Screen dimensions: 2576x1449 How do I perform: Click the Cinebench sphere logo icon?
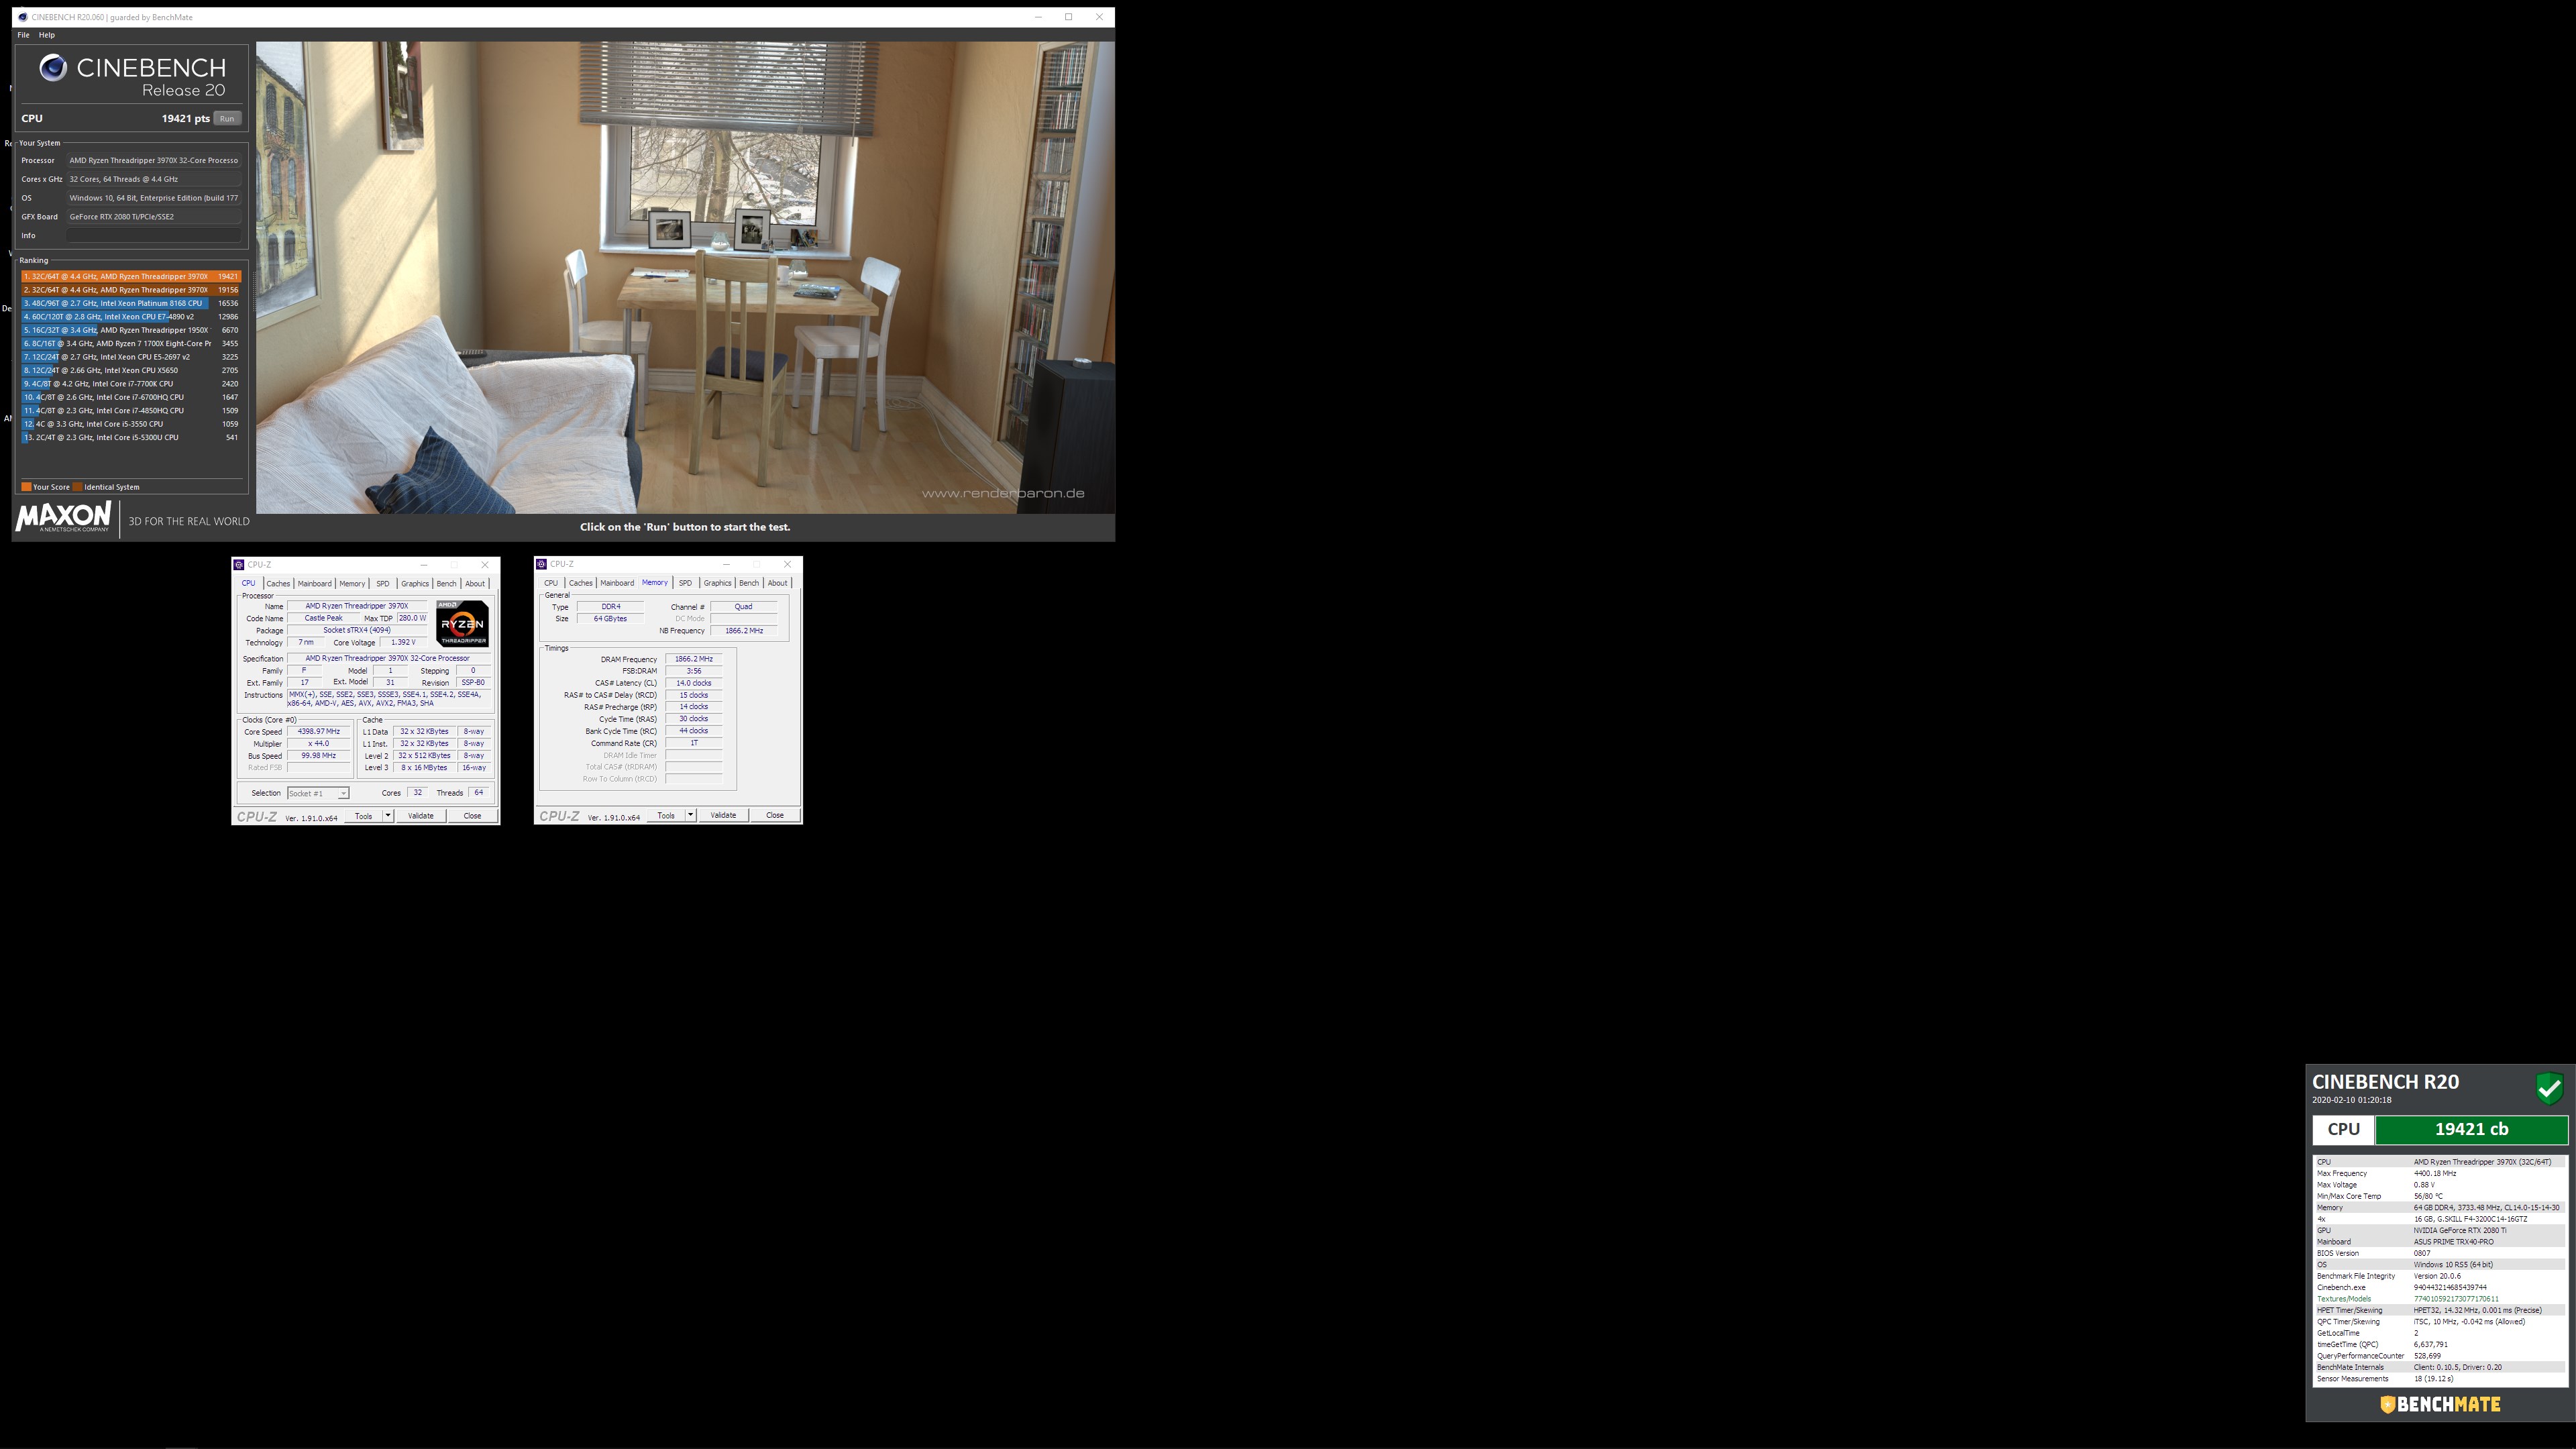53,67
